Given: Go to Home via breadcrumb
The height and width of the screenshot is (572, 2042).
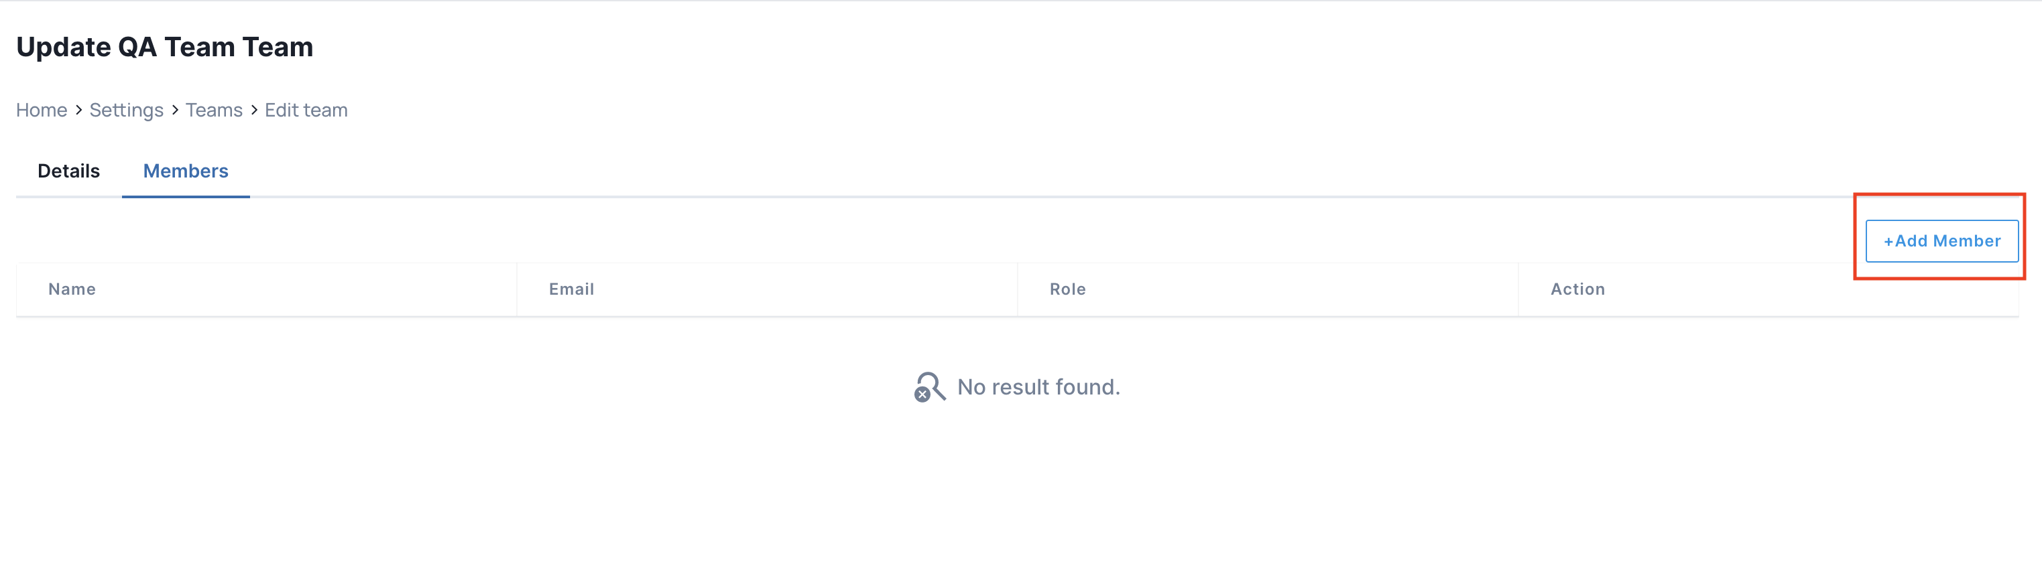Looking at the screenshot, I should (41, 110).
